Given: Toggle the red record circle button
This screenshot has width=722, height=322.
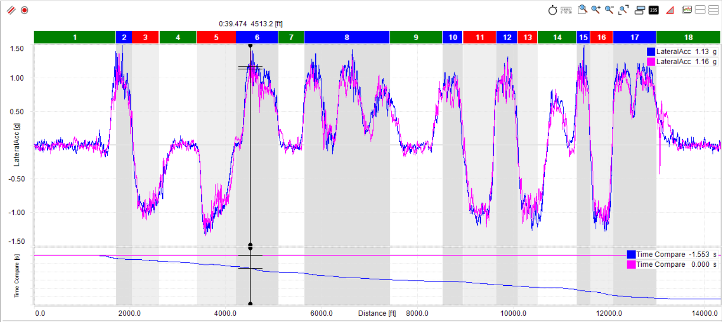Looking at the screenshot, I should pyautogui.click(x=25, y=10).
